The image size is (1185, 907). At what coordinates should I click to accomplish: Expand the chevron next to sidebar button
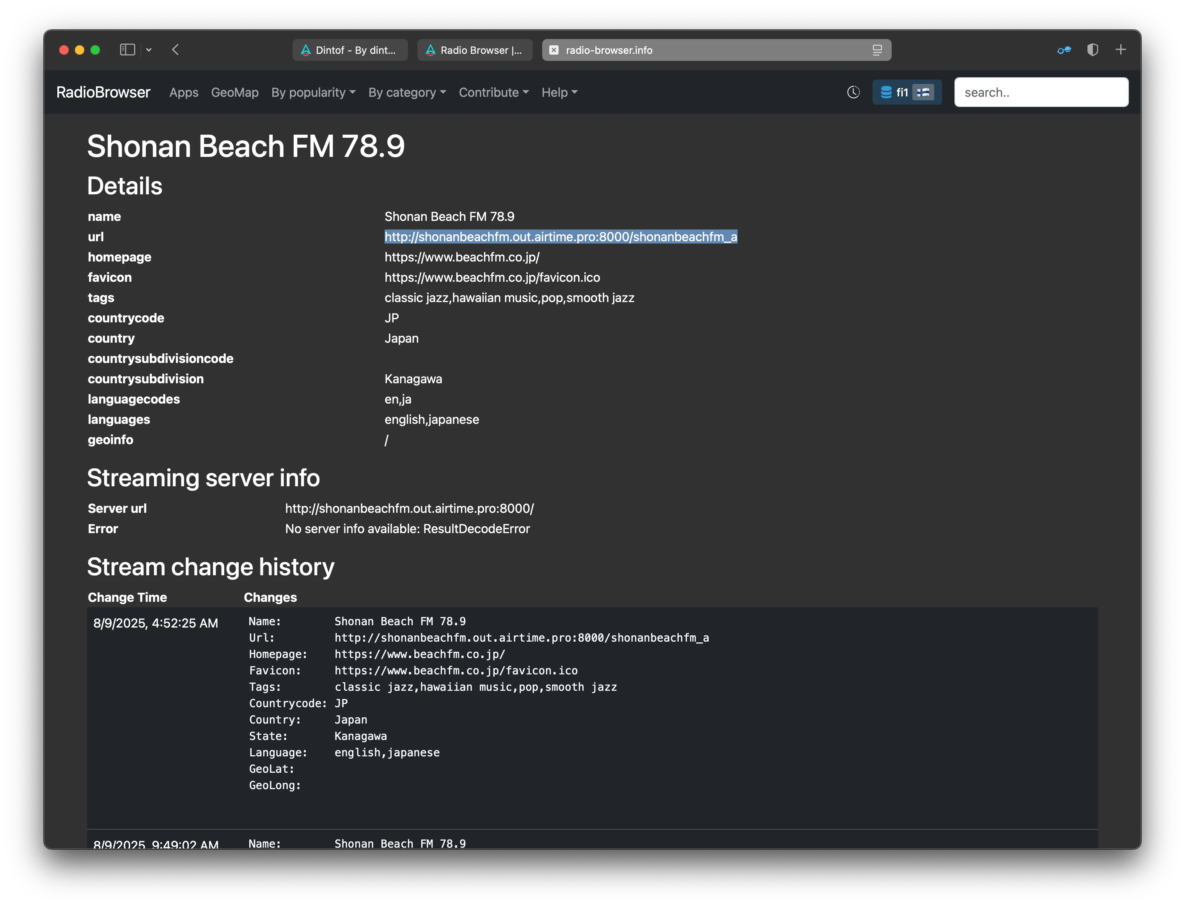tap(149, 50)
